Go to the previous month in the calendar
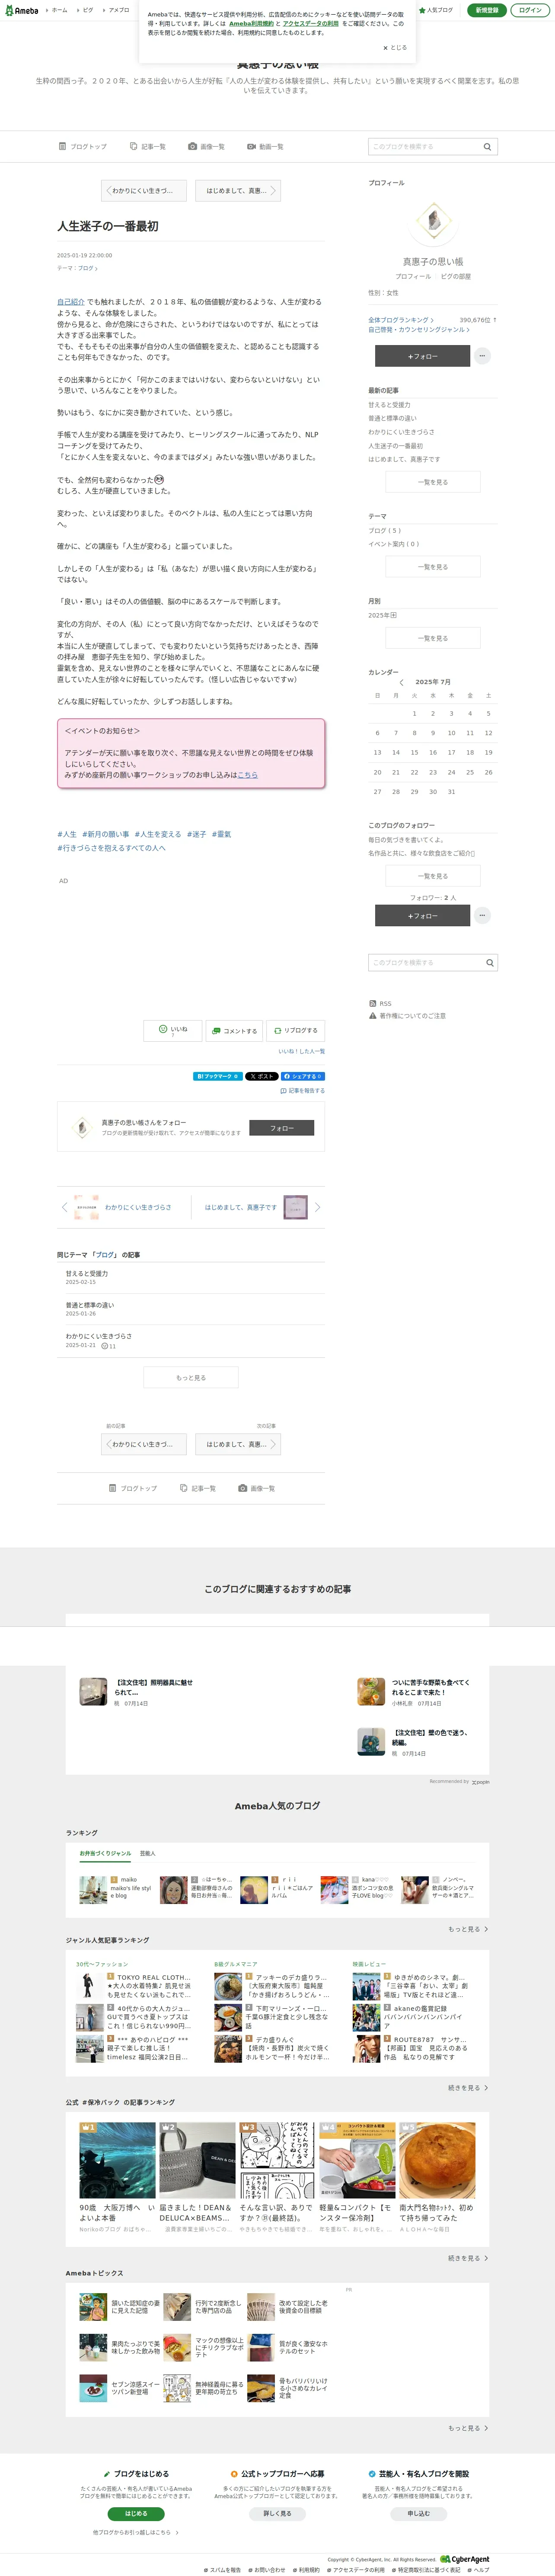 click(402, 682)
